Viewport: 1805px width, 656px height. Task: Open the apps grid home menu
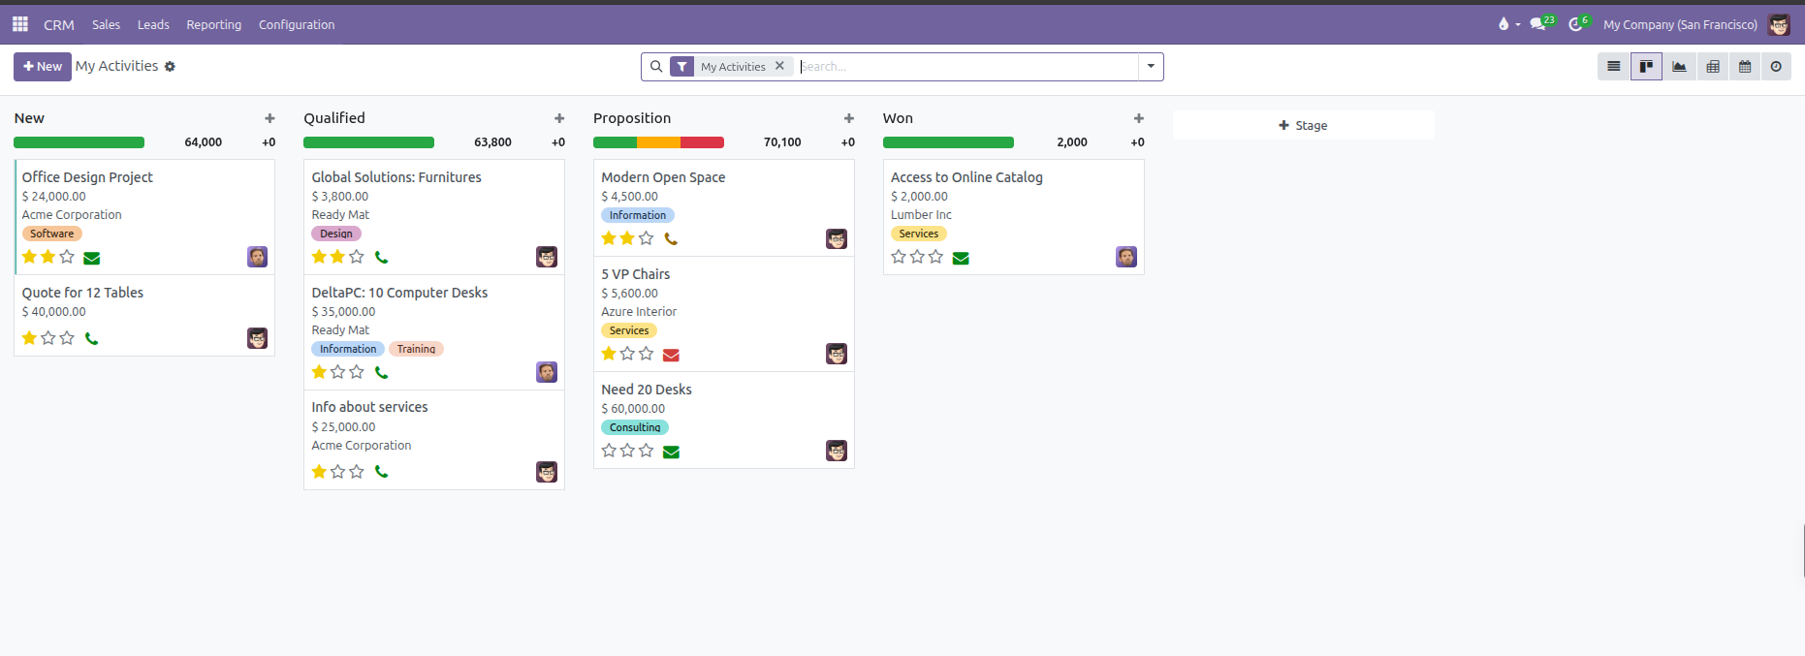click(x=20, y=24)
